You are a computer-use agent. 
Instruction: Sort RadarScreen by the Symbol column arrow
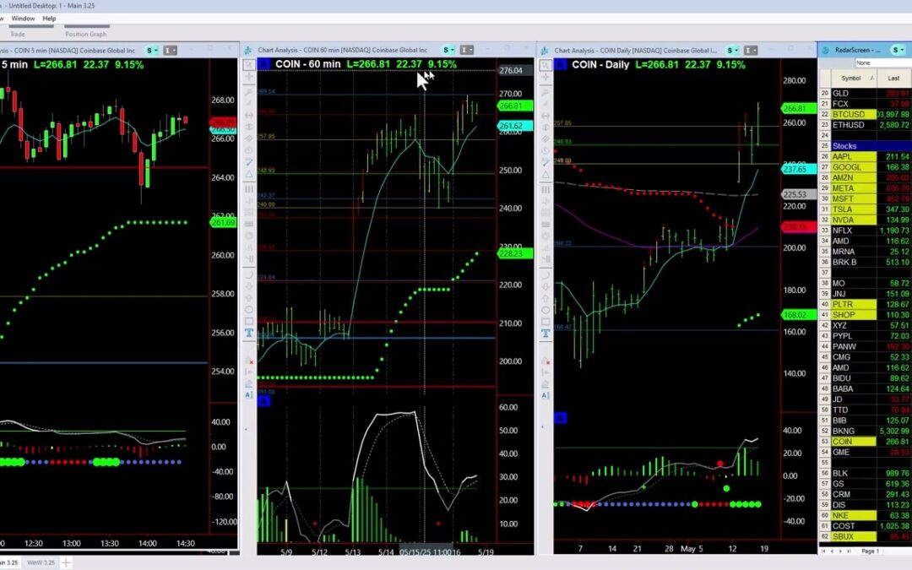click(x=871, y=78)
